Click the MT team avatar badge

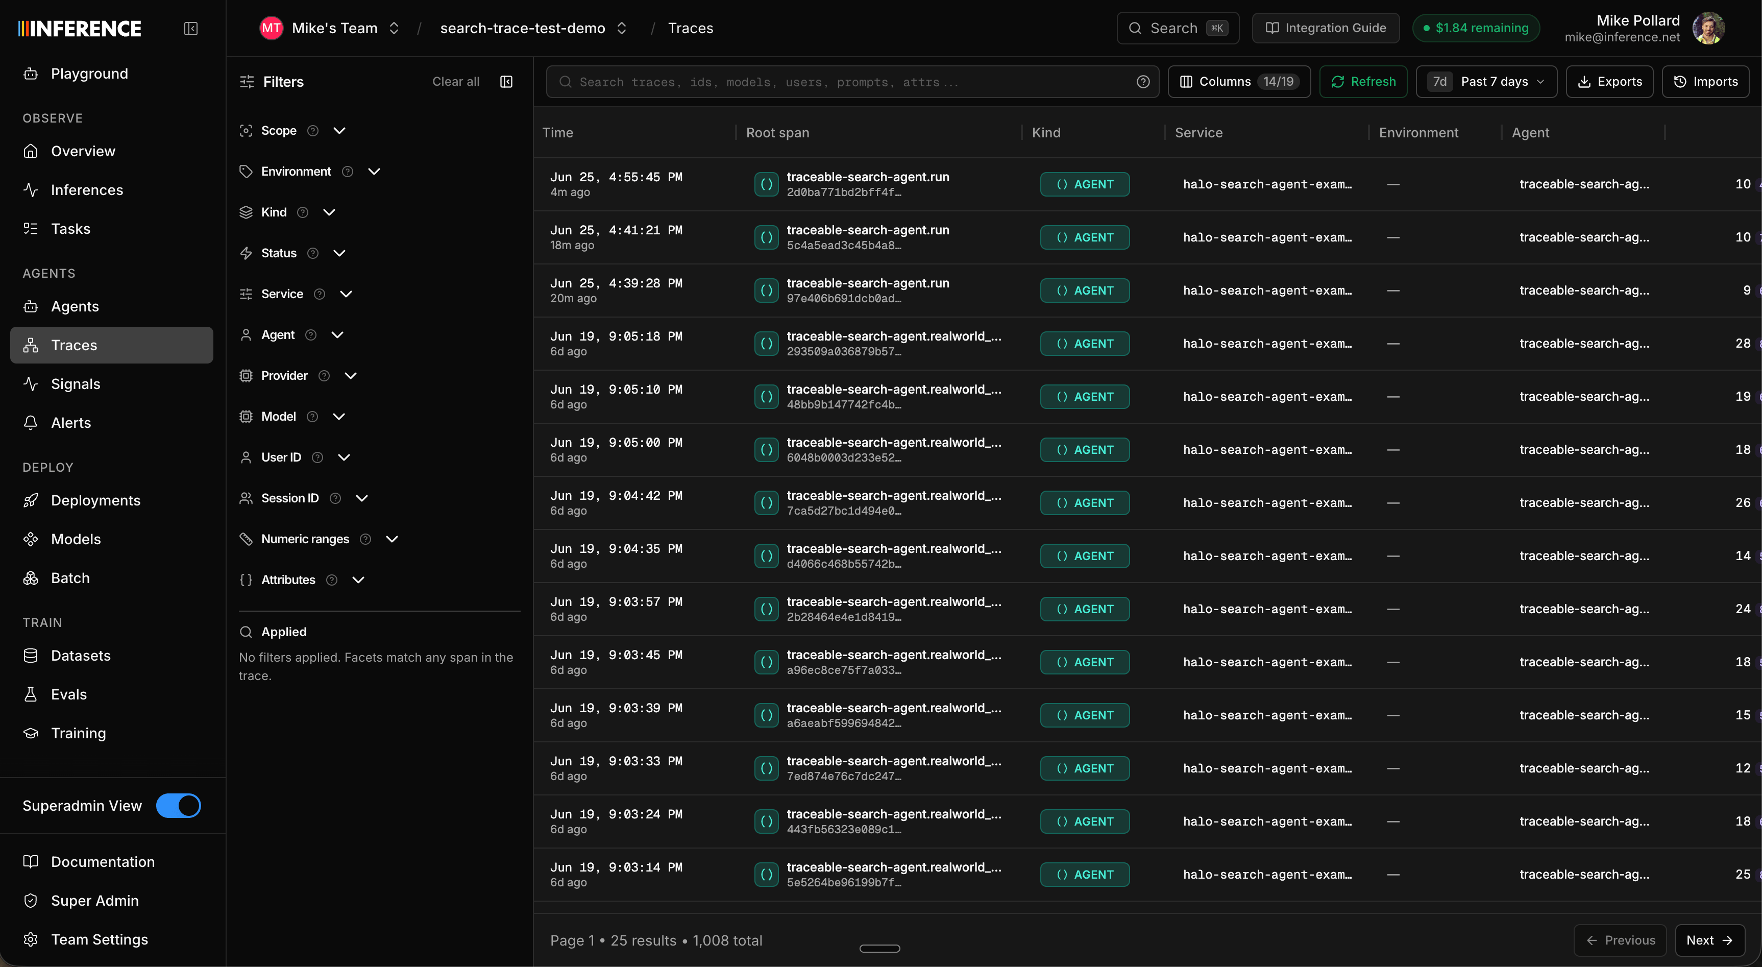271,28
